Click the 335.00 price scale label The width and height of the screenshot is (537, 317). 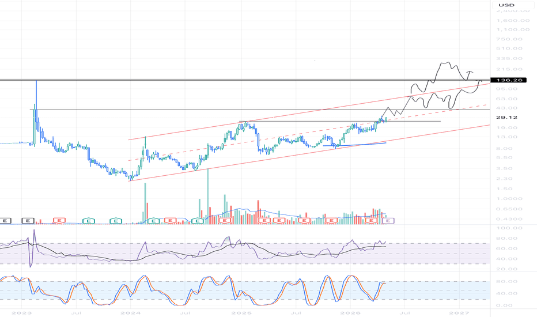coord(508,58)
